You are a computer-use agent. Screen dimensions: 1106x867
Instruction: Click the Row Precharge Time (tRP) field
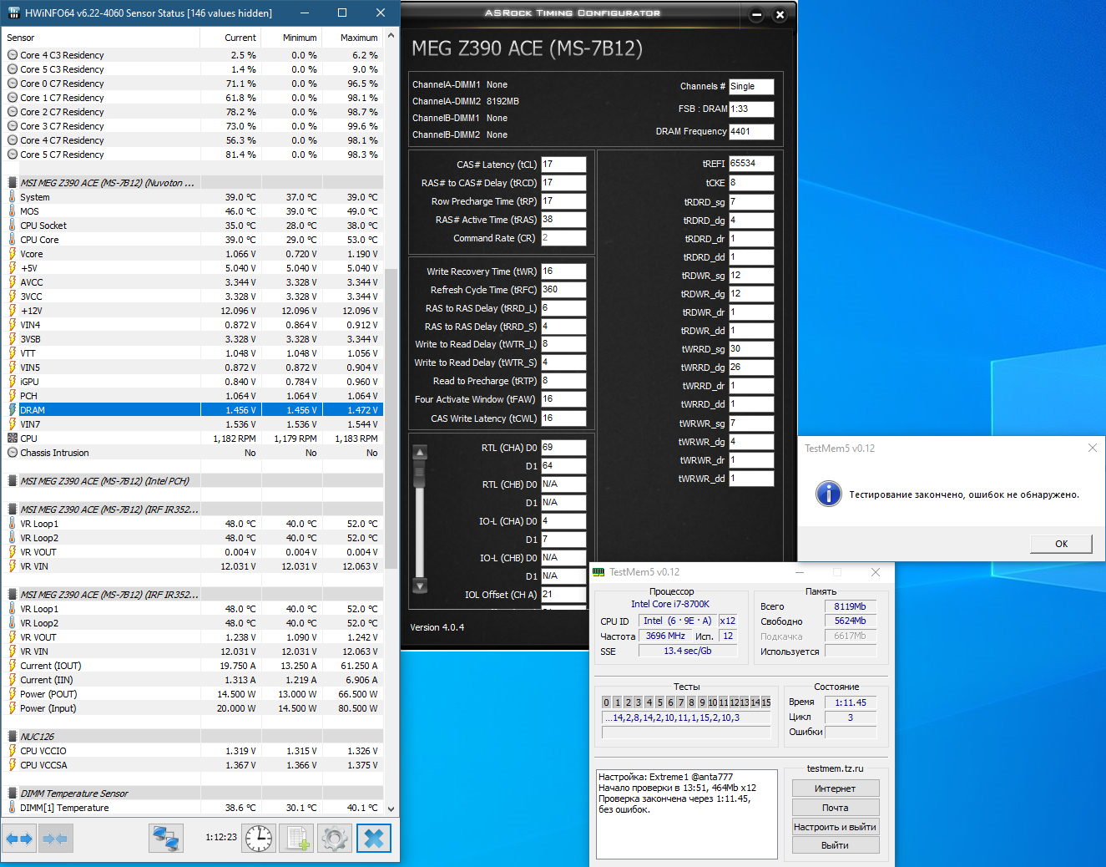click(563, 201)
